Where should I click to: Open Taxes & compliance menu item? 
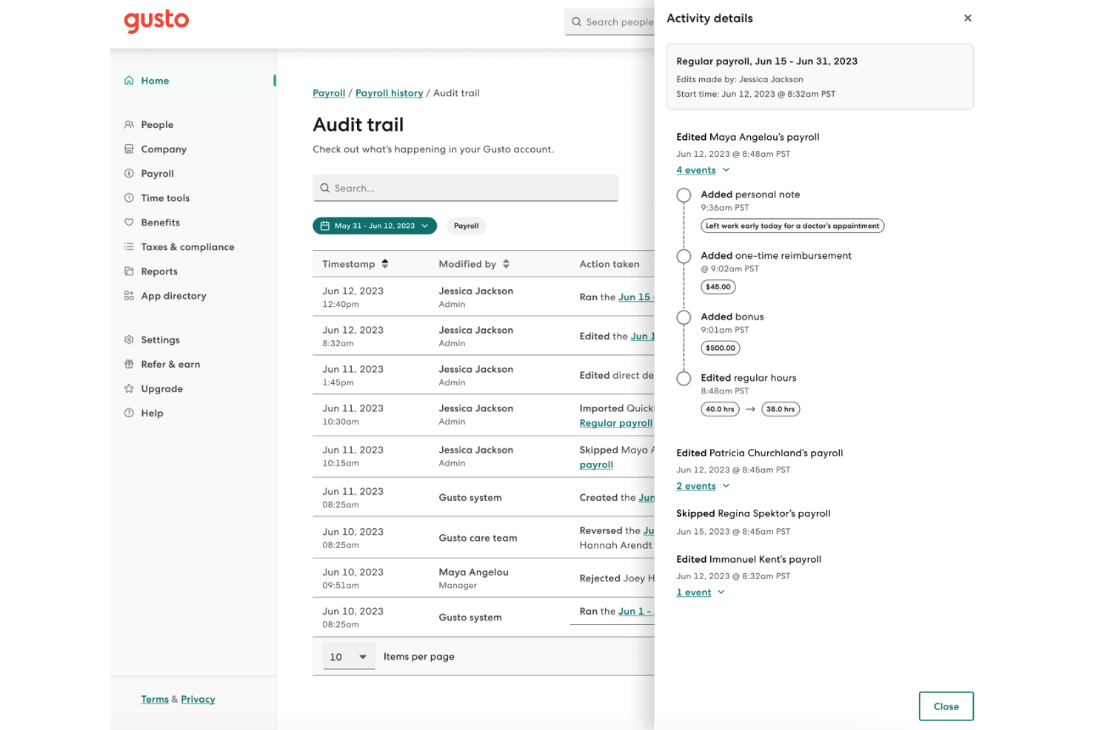coord(187,247)
